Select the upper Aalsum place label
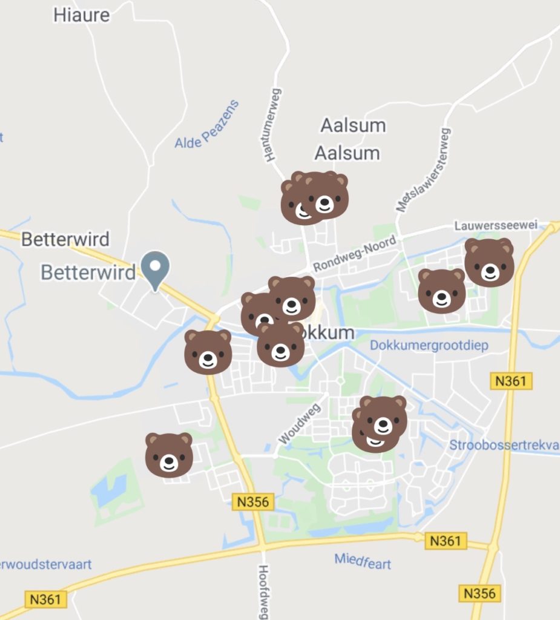This screenshot has width=560, height=620. point(353,125)
